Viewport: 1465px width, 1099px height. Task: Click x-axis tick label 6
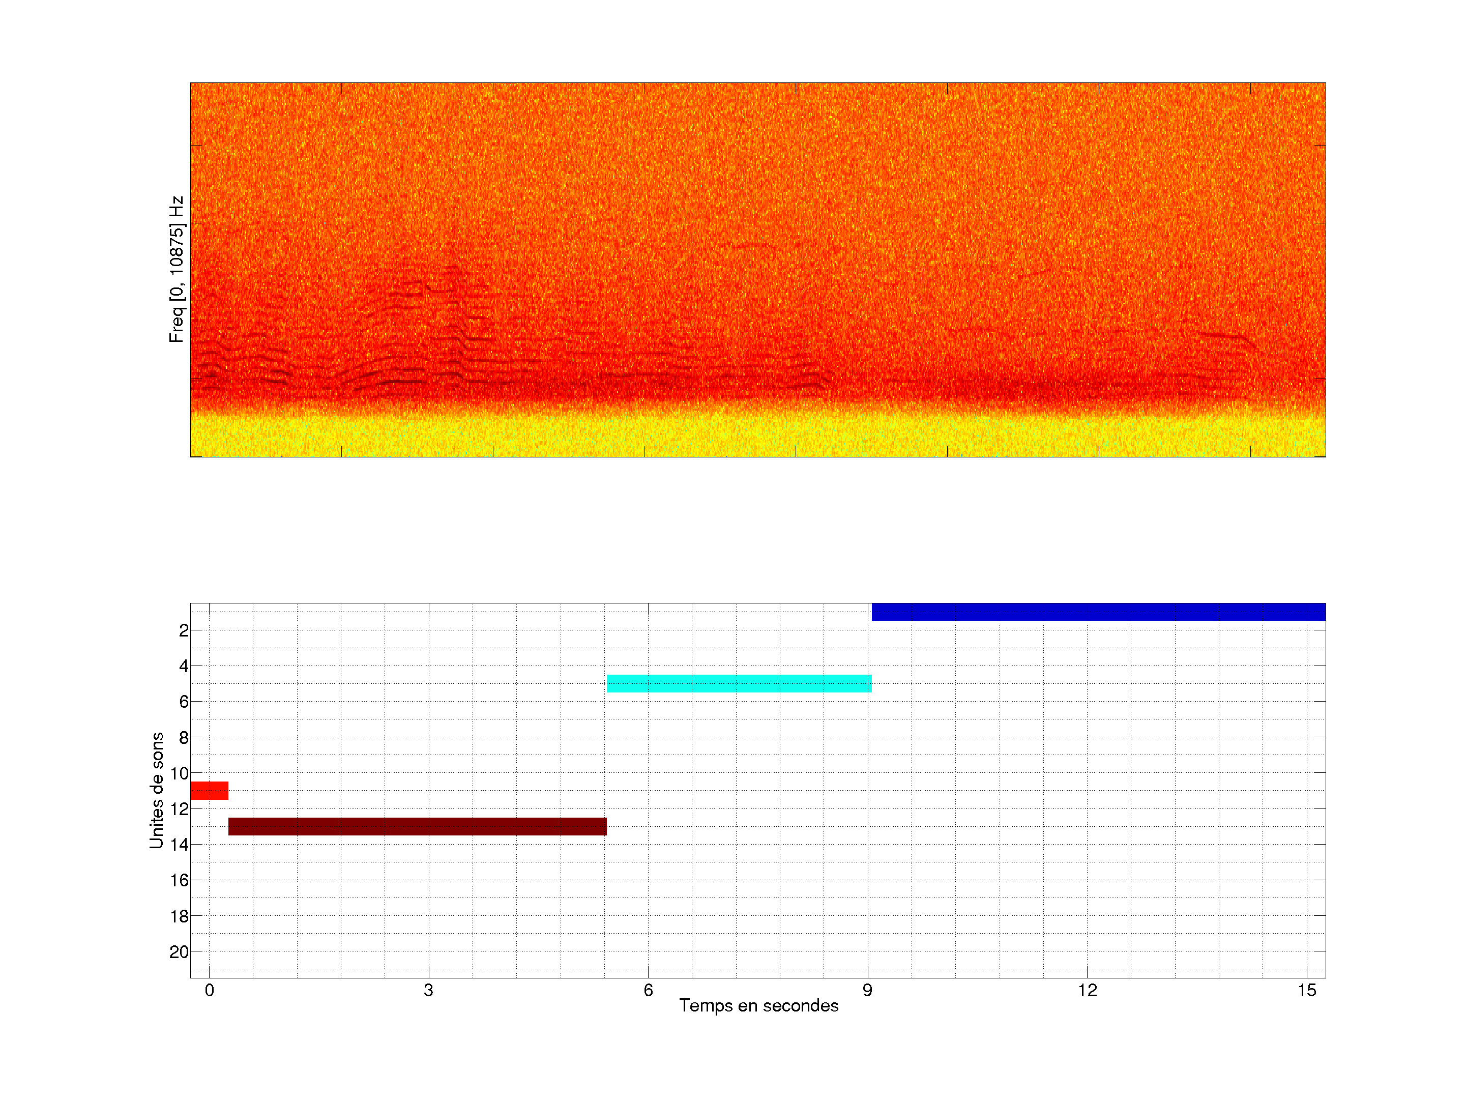(648, 990)
